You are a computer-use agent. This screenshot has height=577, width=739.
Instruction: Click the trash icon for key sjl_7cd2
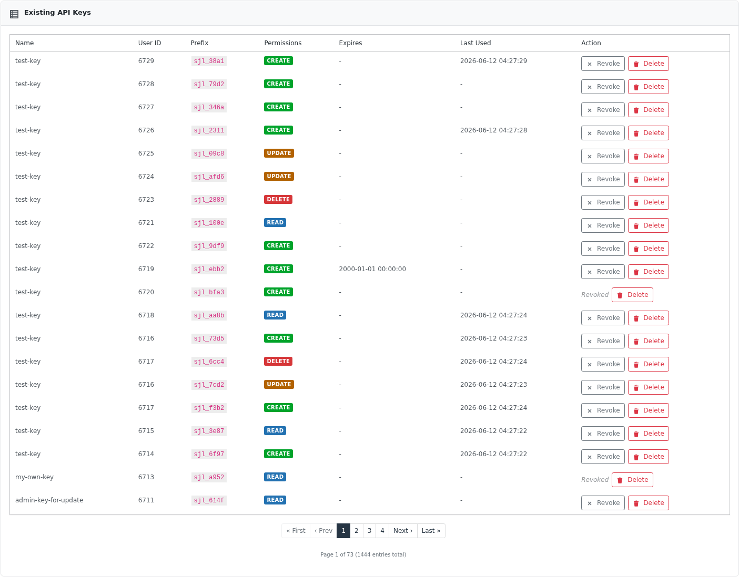tap(636, 388)
